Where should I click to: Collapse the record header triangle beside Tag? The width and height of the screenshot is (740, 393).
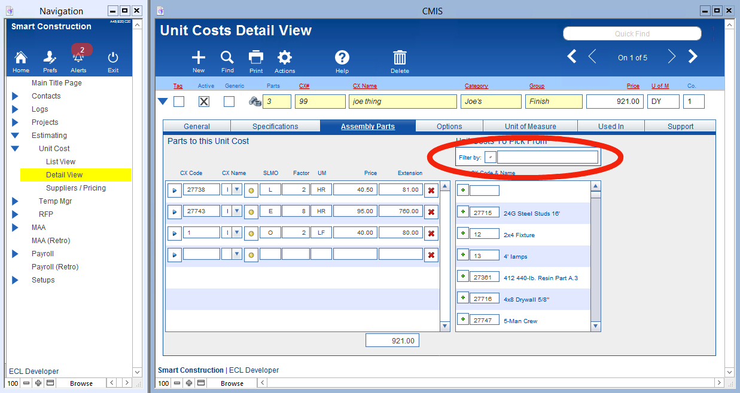pos(163,102)
